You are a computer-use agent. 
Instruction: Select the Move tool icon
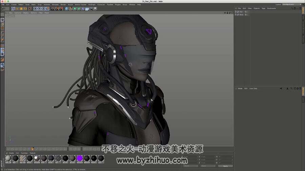(17, 9)
